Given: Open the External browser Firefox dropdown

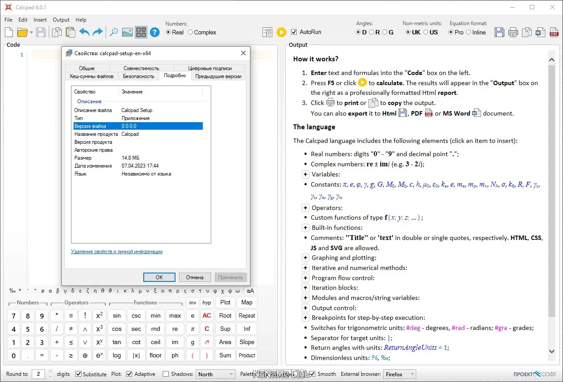Looking at the screenshot, I should pos(399,374).
